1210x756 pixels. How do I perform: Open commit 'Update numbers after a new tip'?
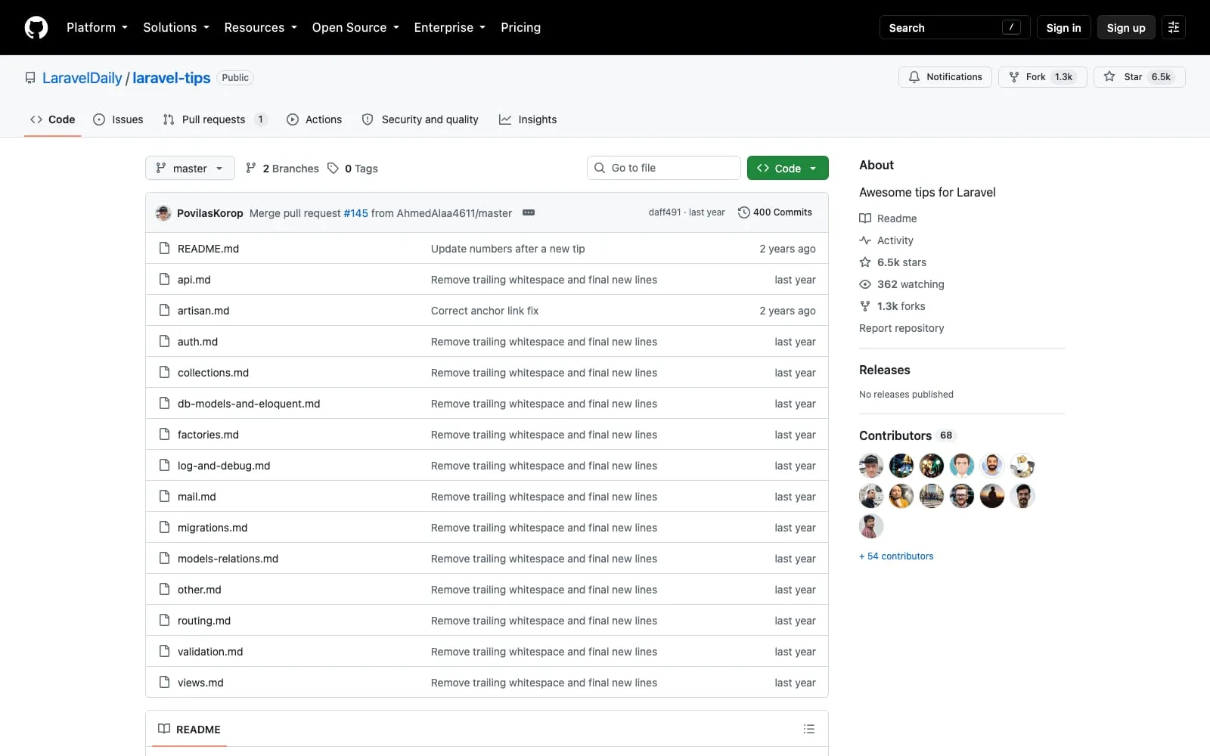tap(508, 249)
